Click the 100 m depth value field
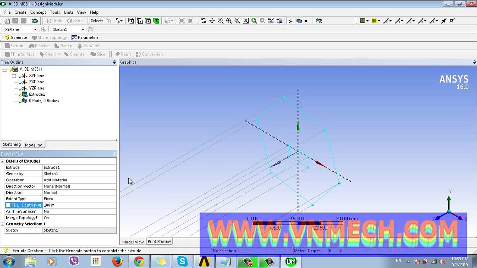Image resolution: width=477 pixels, height=268 pixels. (x=80, y=205)
